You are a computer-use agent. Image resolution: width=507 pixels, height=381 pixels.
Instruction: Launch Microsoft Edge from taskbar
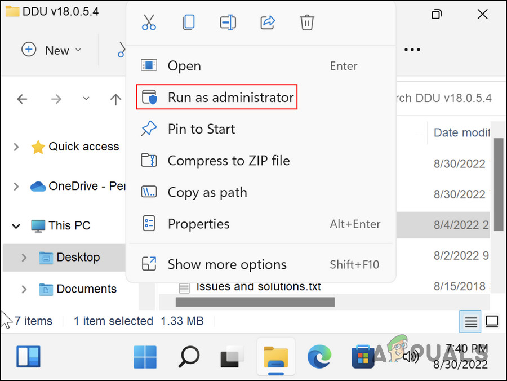pyautogui.click(x=319, y=356)
